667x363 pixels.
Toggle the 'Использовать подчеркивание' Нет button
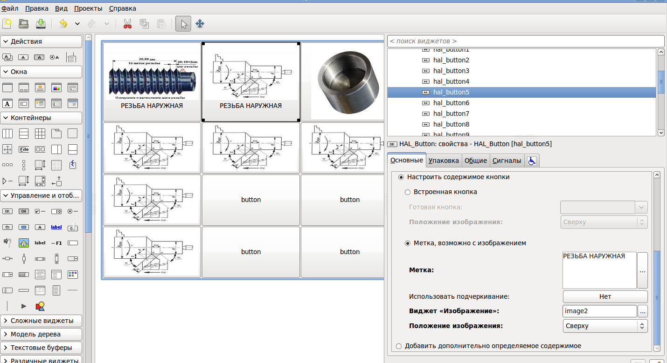pyautogui.click(x=605, y=296)
